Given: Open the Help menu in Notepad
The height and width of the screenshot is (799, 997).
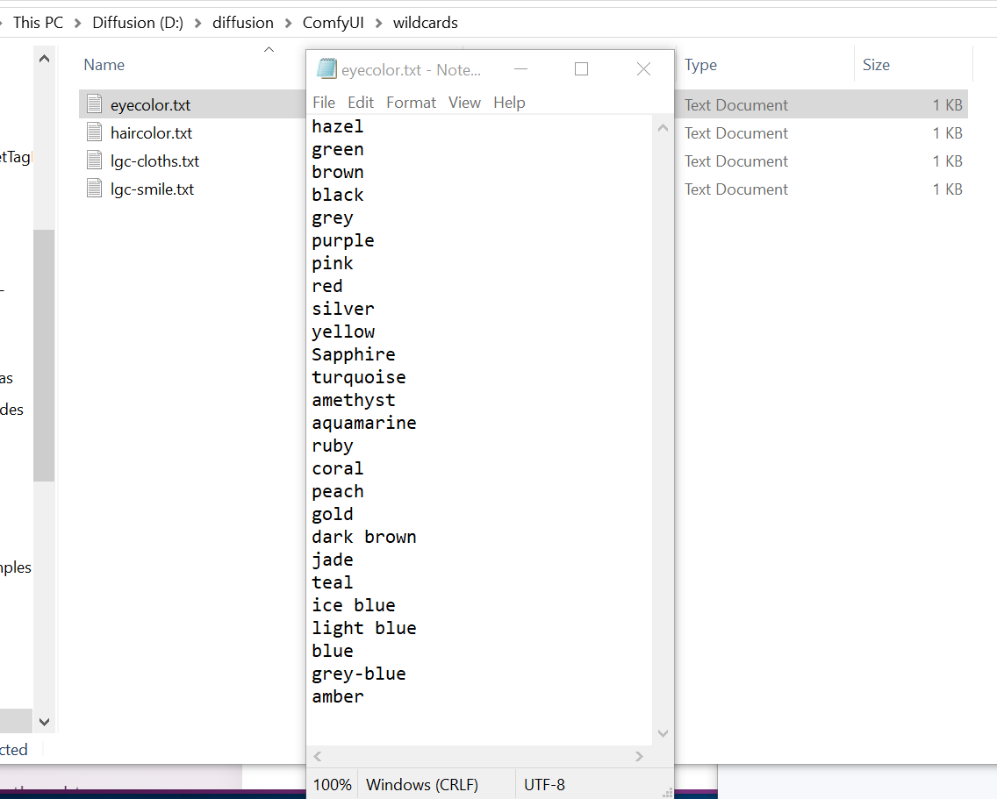Looking at the screenshot, I should click(509, 103).
